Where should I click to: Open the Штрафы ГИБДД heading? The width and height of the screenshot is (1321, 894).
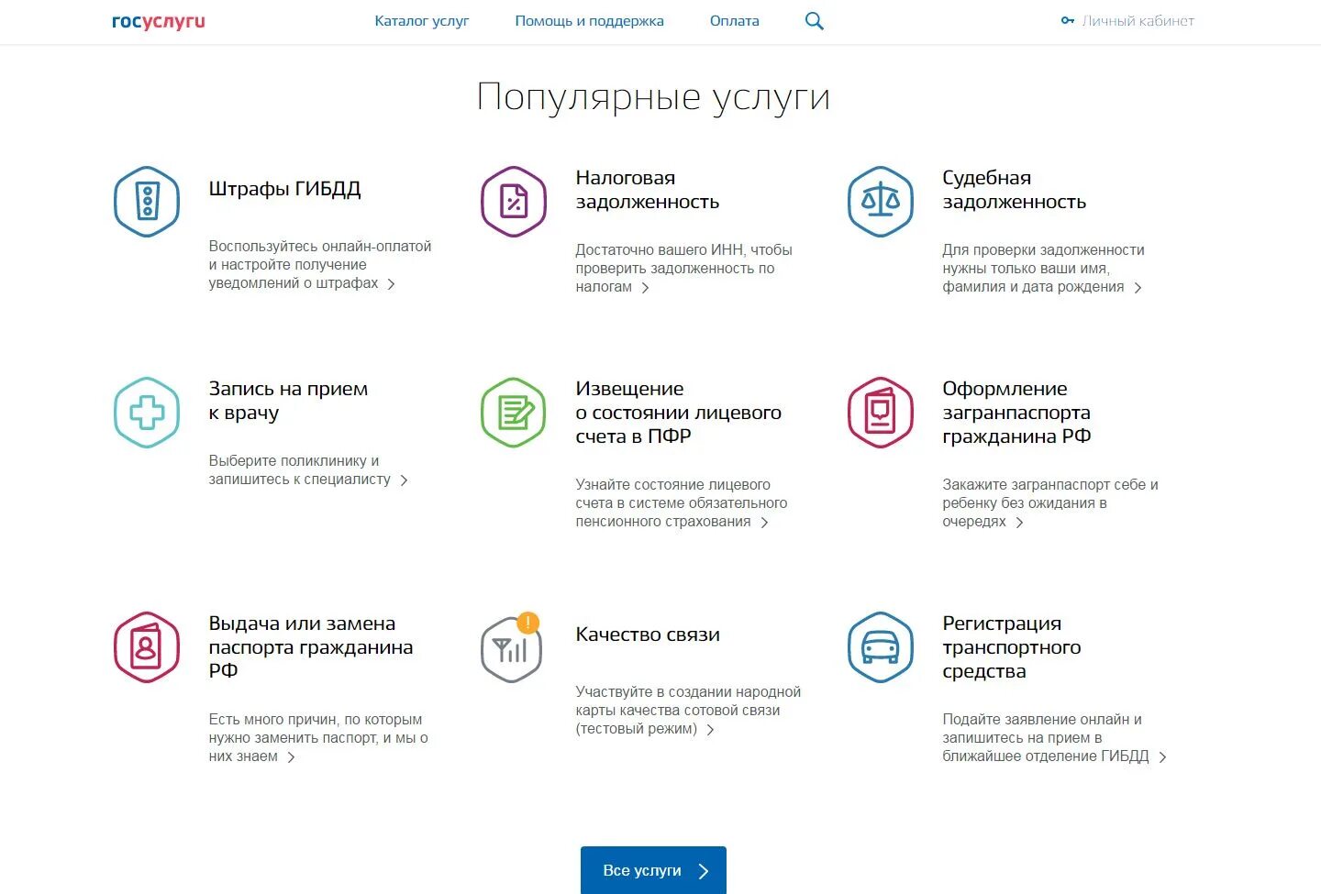tap(284, 189)
